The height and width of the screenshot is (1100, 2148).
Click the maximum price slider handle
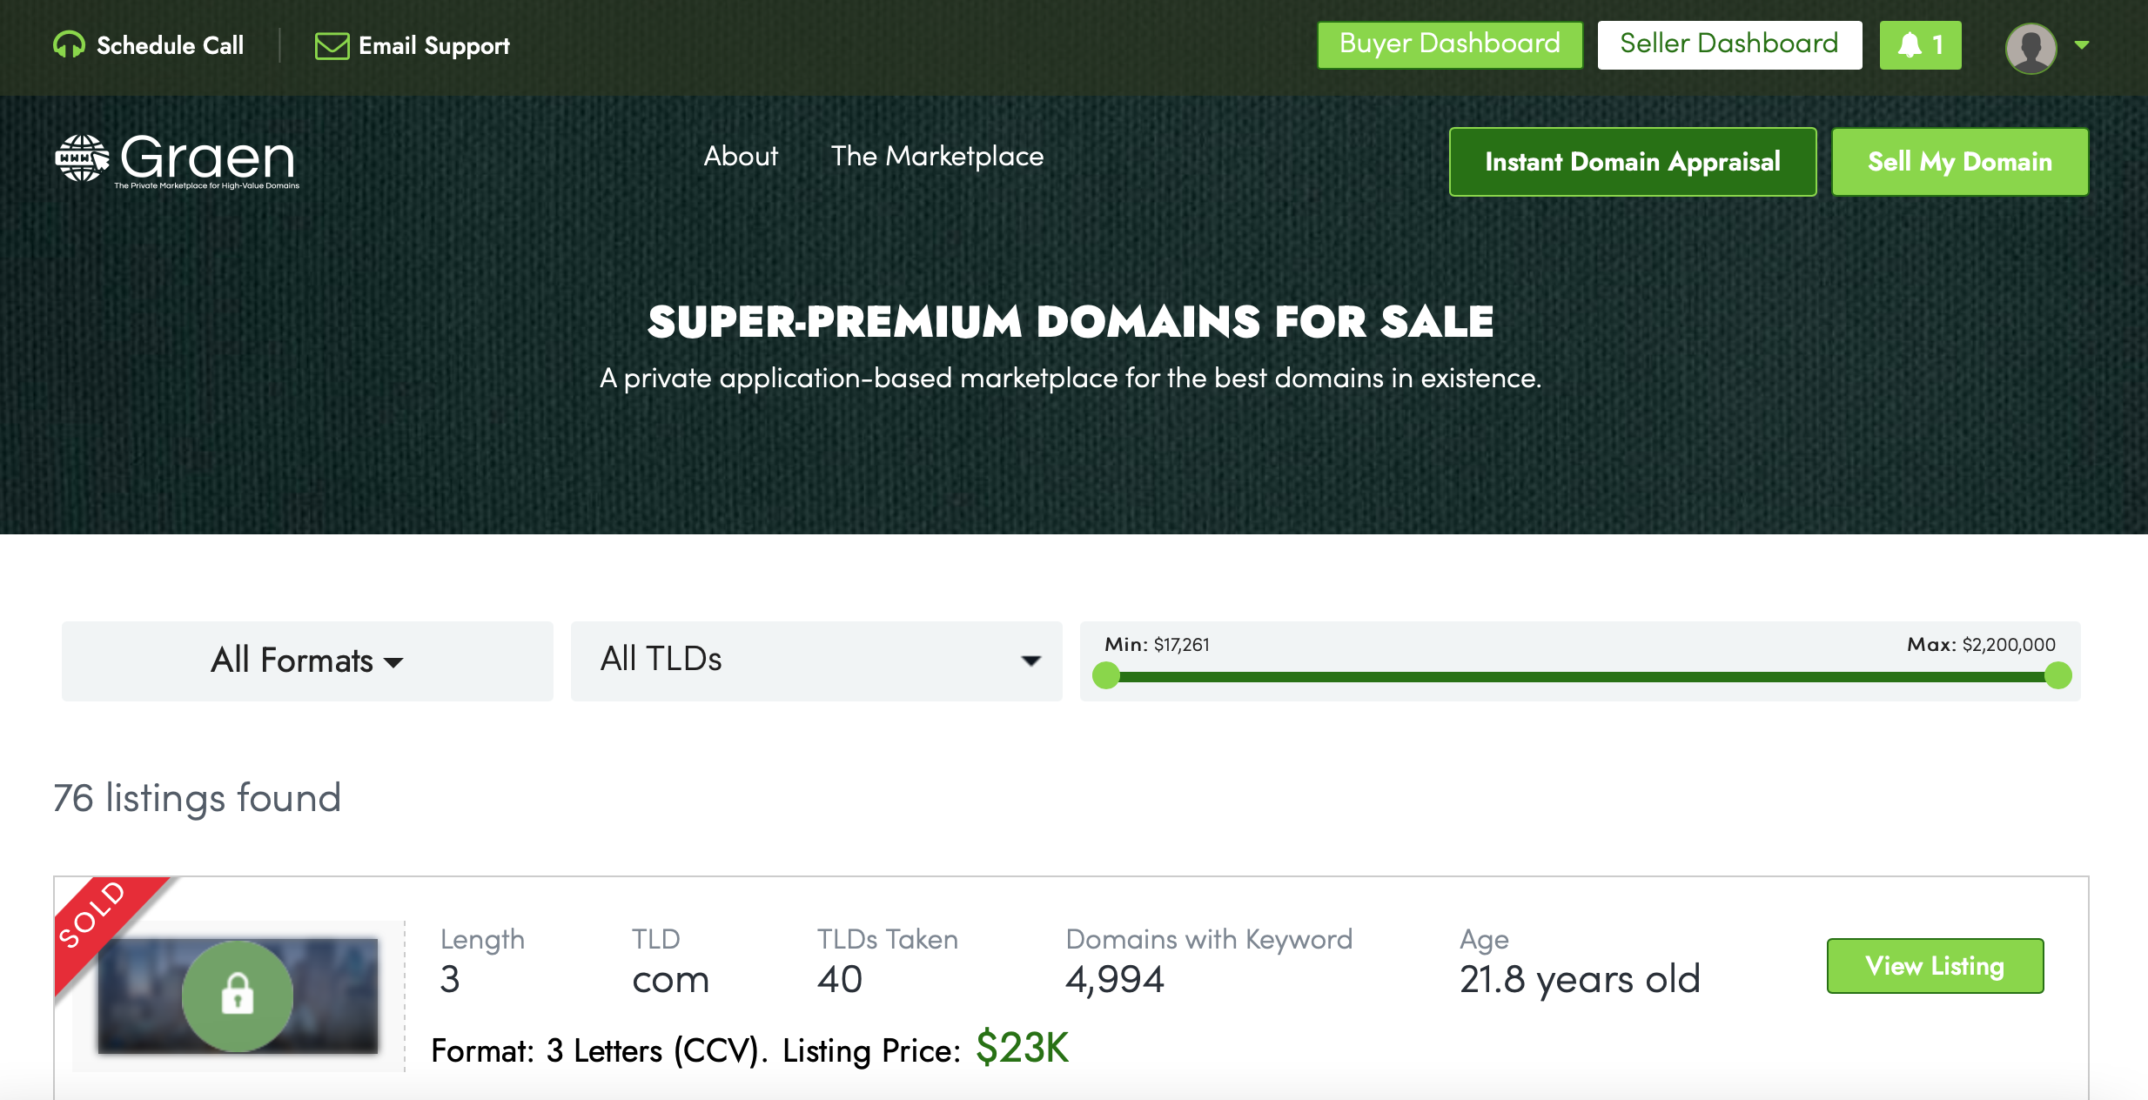[x=2057, y=675]
